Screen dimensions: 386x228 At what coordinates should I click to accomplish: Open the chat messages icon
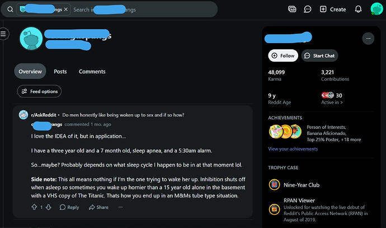pos(308,10)
